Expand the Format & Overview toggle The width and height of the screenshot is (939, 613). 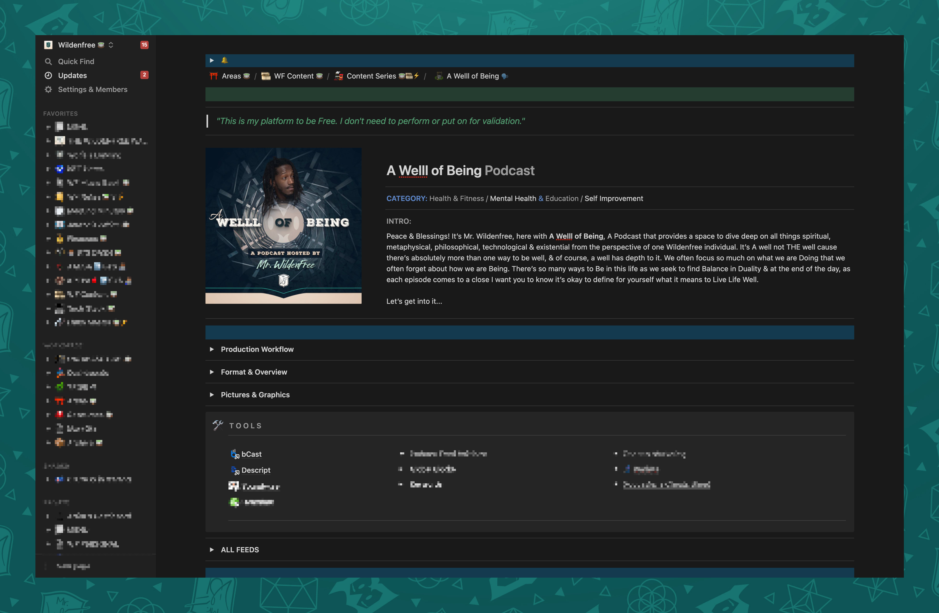212,372
